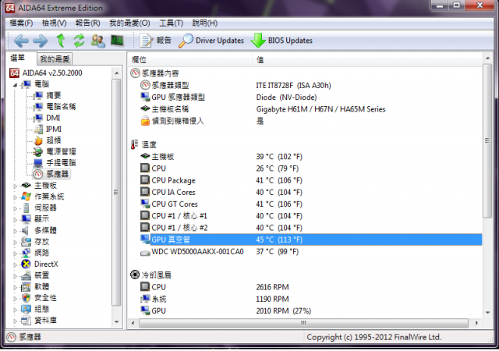This screenshot has width=499, height=351.
Task: Select the 安全性 shield icon
Action: 26,298
